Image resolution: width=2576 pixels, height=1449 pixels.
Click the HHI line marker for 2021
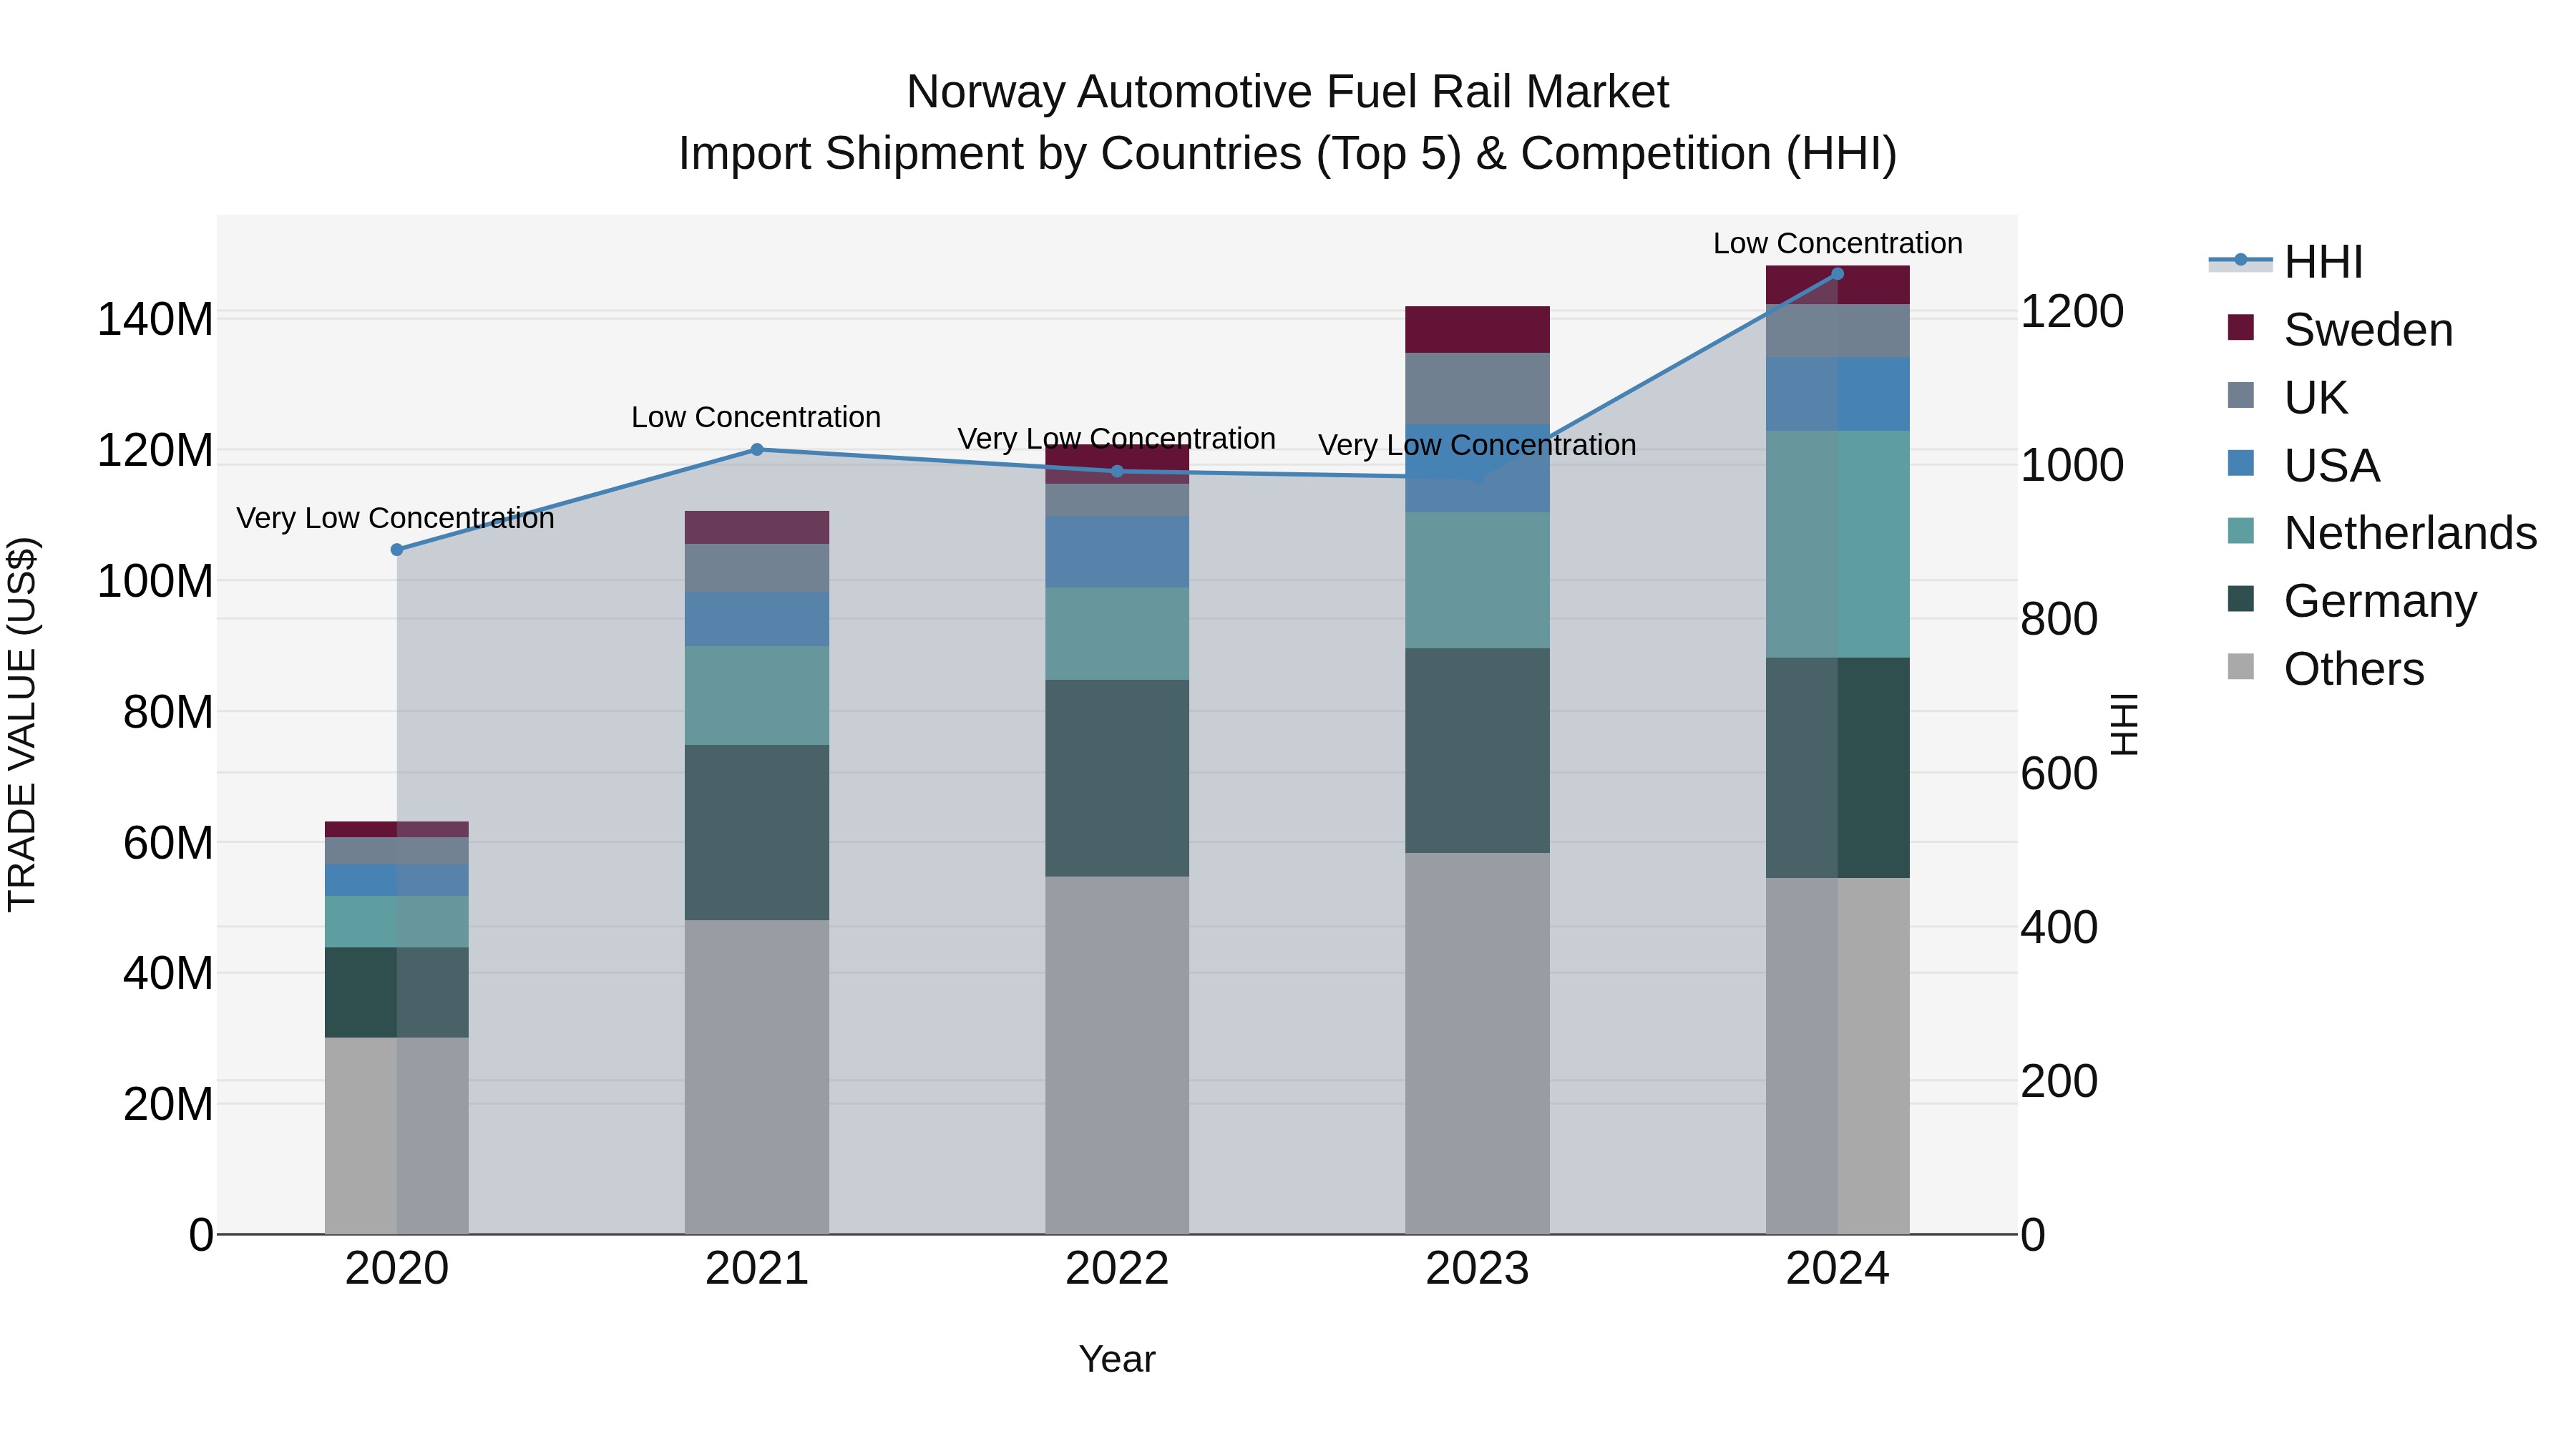[757, 450]
